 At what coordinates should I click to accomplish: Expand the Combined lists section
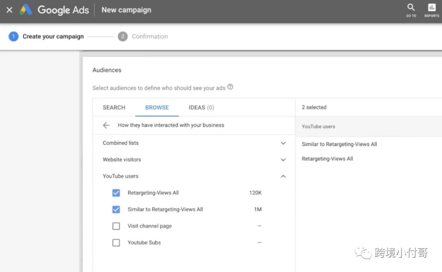click(283, 143)
